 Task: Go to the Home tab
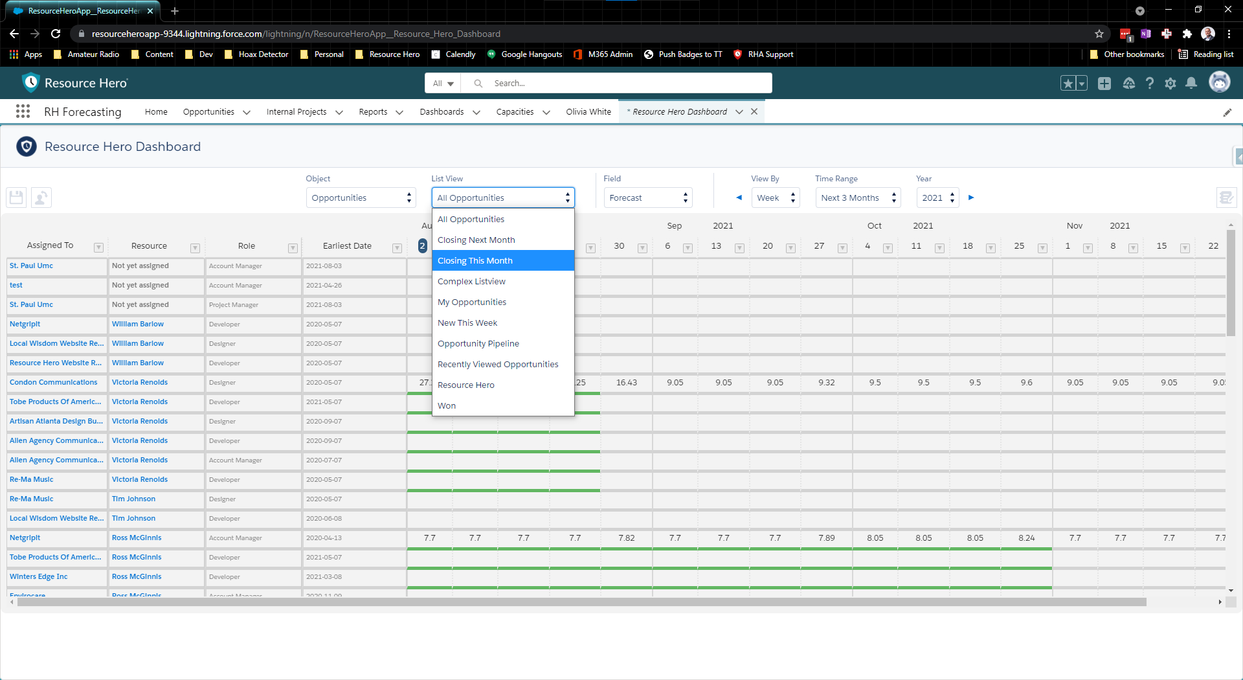156,111
